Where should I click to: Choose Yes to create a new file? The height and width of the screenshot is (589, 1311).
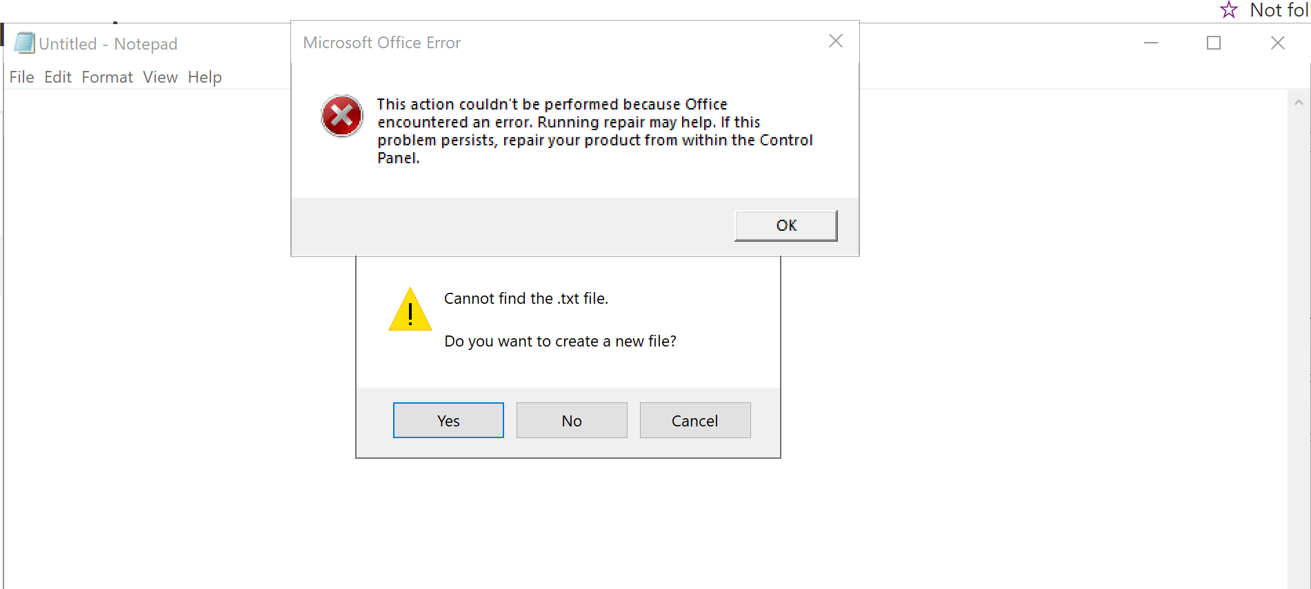(x=448, y=420)
